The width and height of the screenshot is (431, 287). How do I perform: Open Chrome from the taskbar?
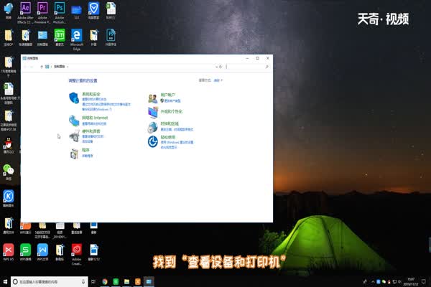click(105, 281)
